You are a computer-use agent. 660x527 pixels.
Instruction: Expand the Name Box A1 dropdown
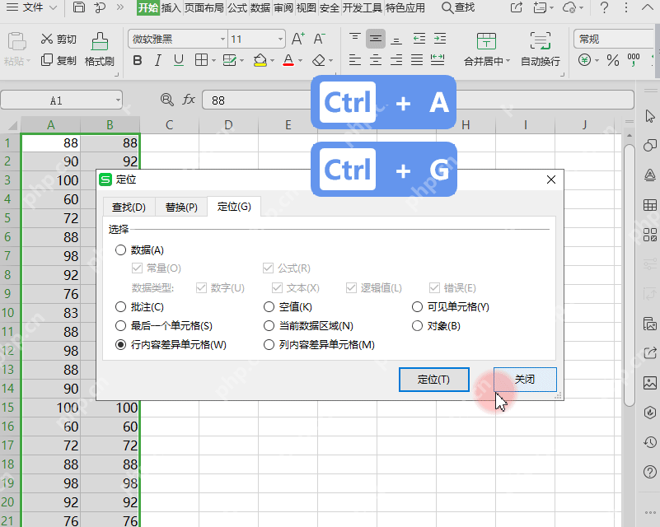[118, 100]
